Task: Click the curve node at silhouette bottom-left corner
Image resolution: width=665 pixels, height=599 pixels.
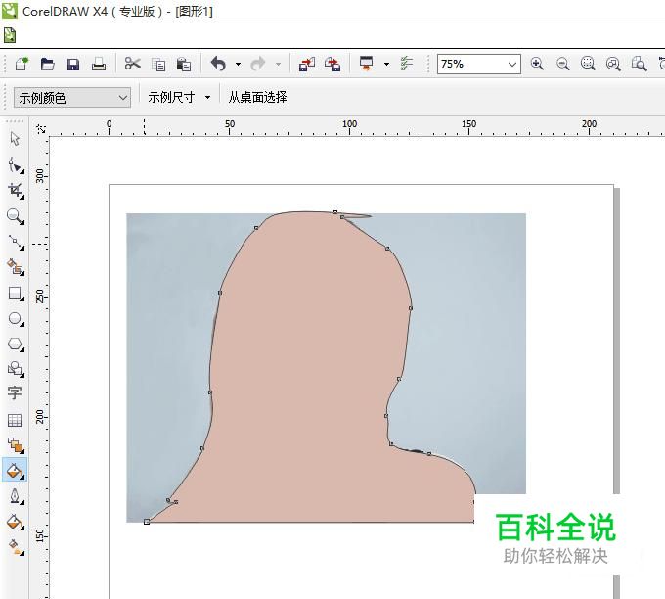Action: coord(147,522)
